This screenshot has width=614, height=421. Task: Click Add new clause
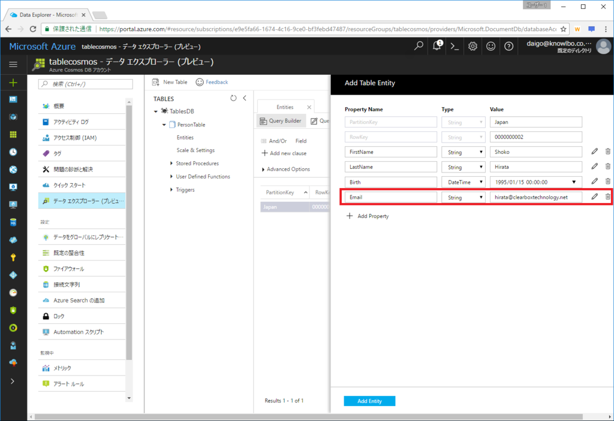[284, 153]
